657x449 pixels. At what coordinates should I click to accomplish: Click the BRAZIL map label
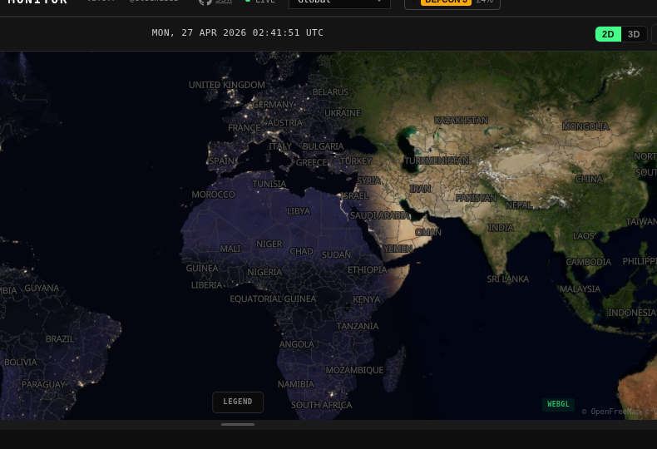(x=60, y=339)
